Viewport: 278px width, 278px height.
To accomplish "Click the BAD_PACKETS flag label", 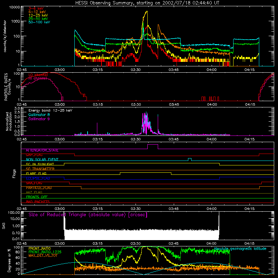I will pyautogui.click(x=38, y=202).
